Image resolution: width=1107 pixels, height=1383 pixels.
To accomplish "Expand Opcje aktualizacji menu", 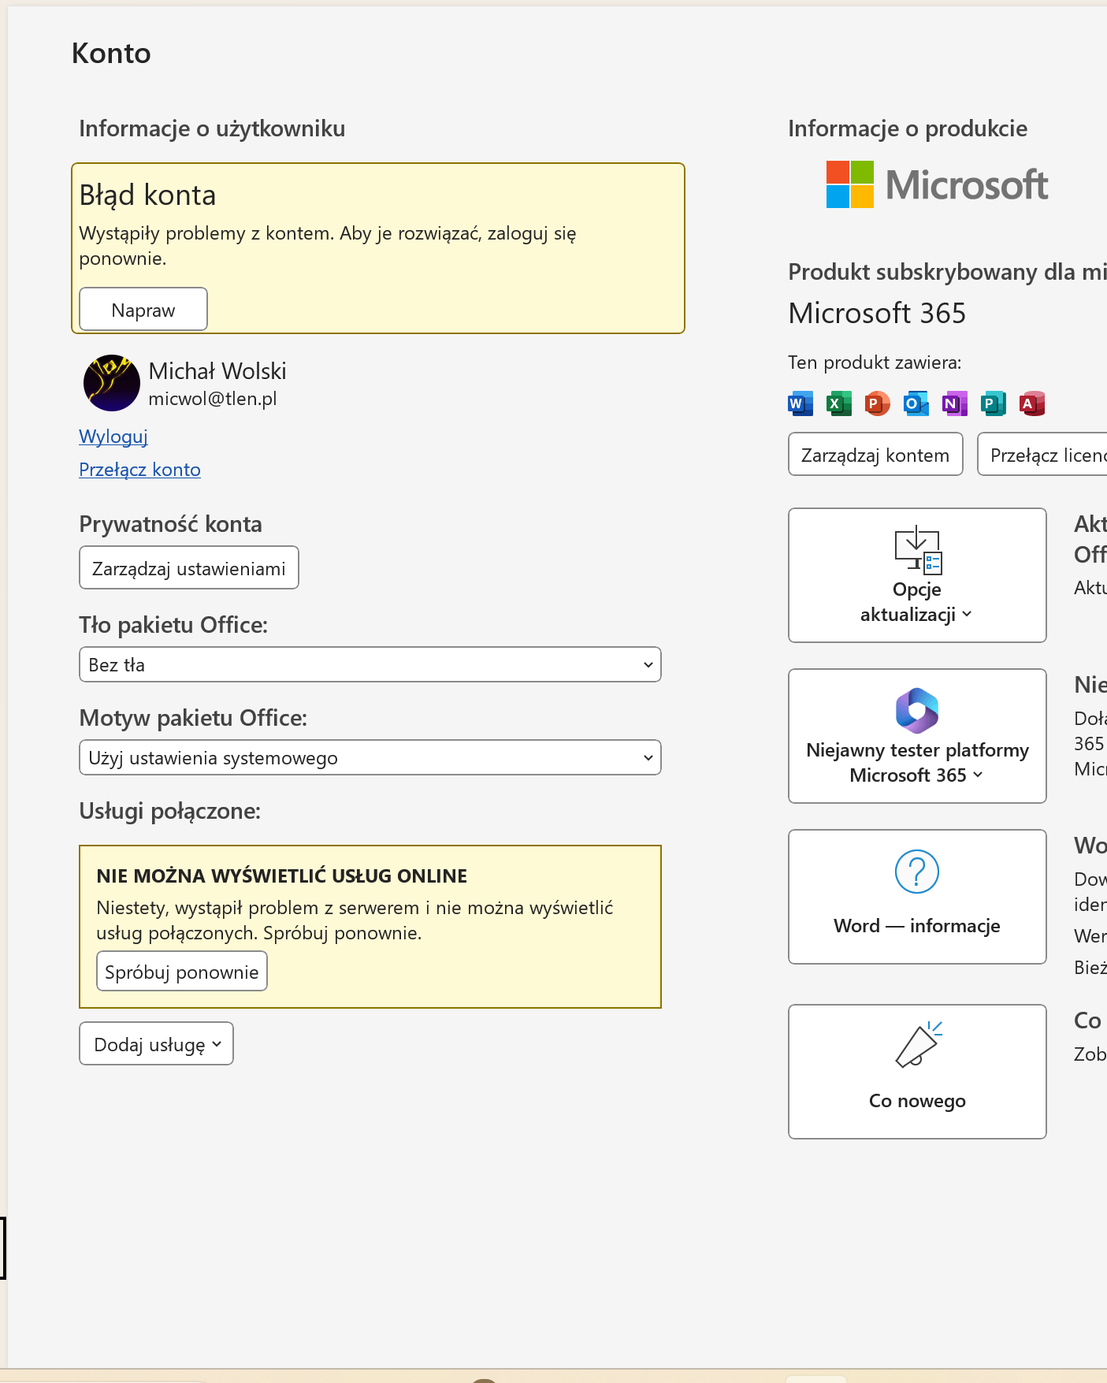I will (x=917, y=575).
